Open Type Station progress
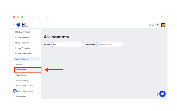Screen dimensions: 177x111 click(21, 75)
